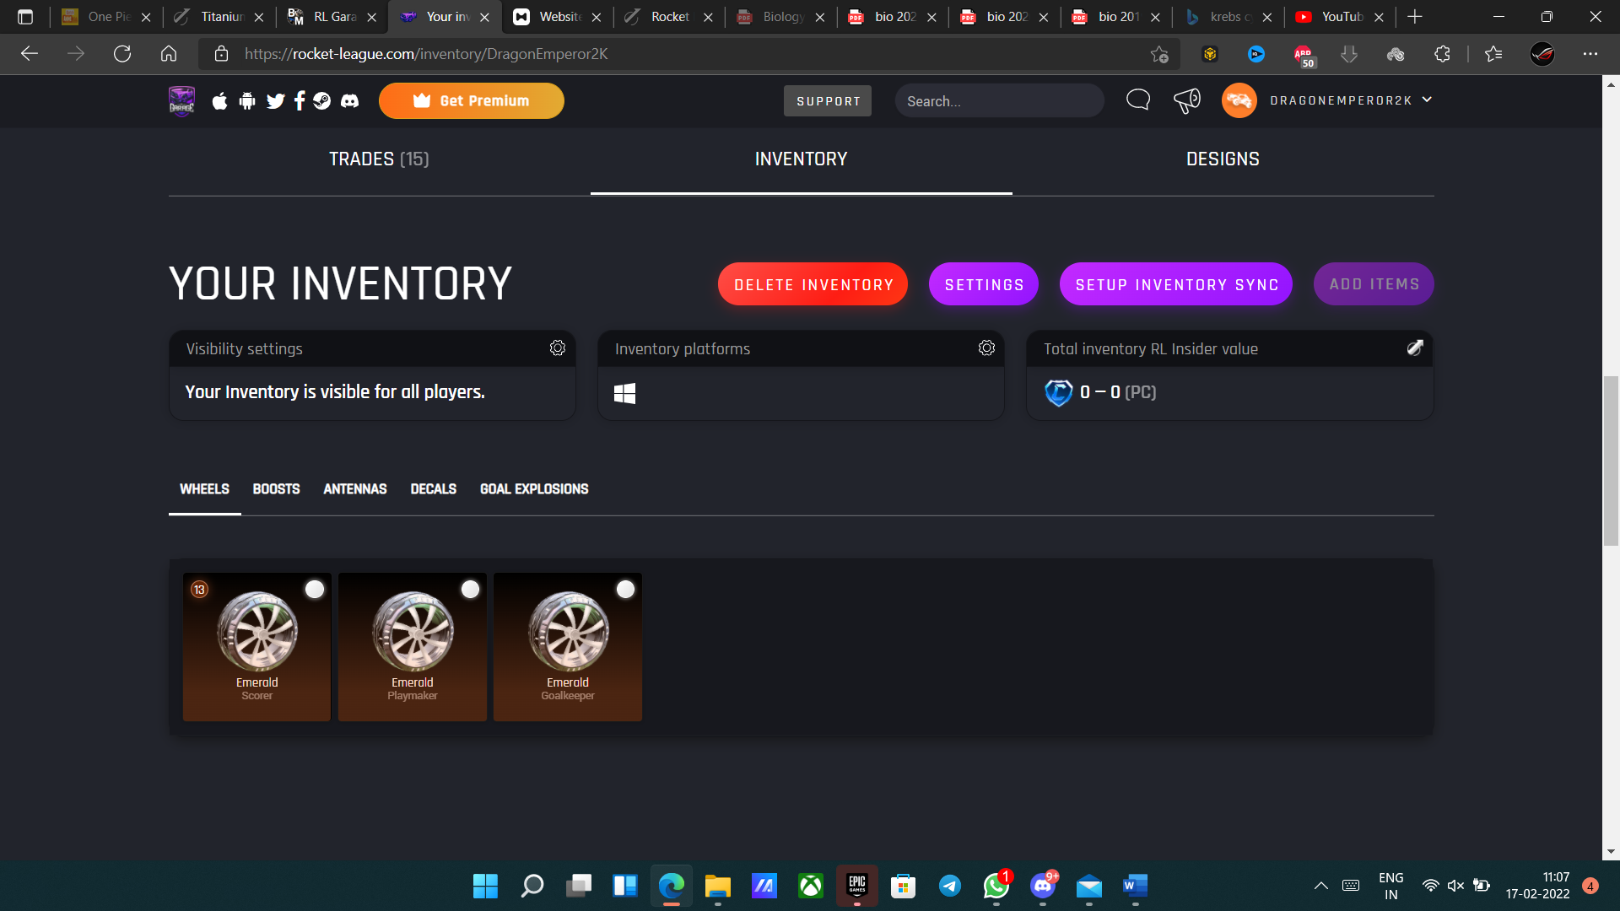Screen dimensions: 1620x911
Task: Switch to the DESIGNS tab
Action: 1223,159
